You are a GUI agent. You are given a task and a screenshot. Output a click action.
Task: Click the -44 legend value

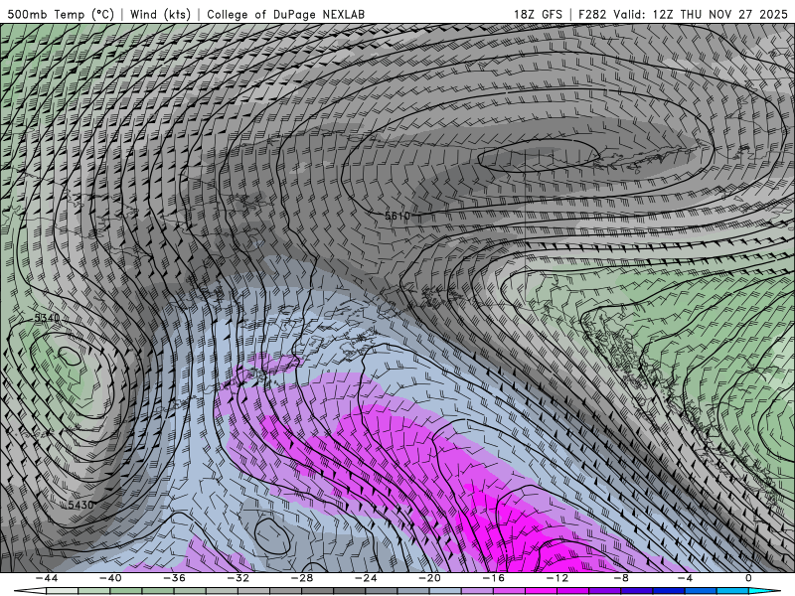[47, 578]
